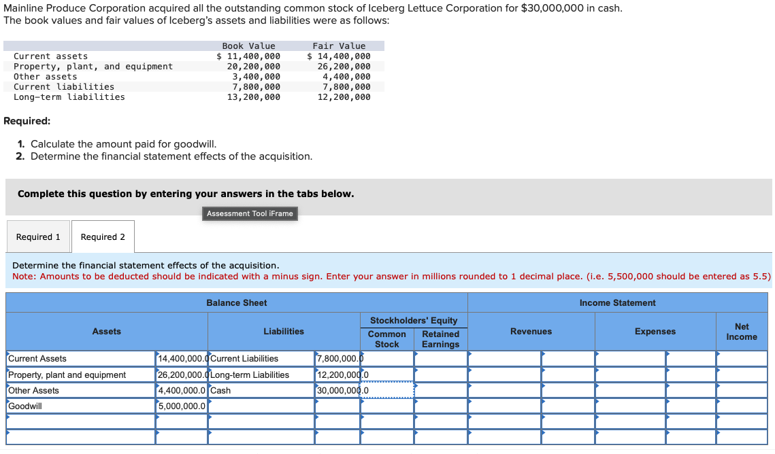Click the blue corner marker on the Goodwill cell
The image size is (775, 454).
click(x=157, y=402)
